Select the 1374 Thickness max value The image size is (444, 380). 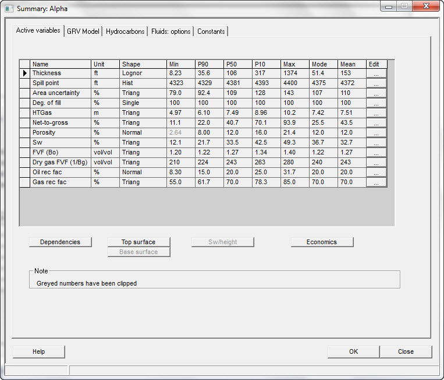295,73
